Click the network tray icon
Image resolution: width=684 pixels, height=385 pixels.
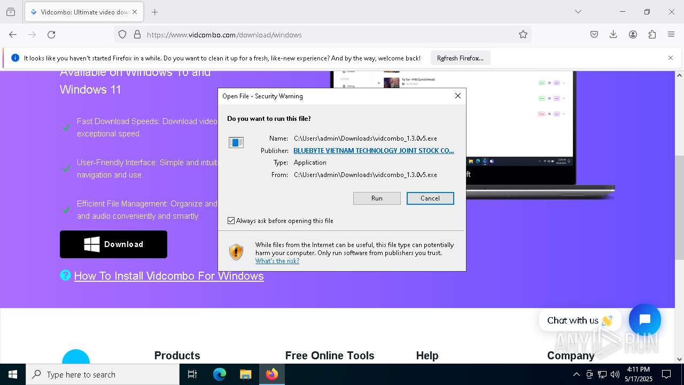pyautogui.click(x=602, y=374)
